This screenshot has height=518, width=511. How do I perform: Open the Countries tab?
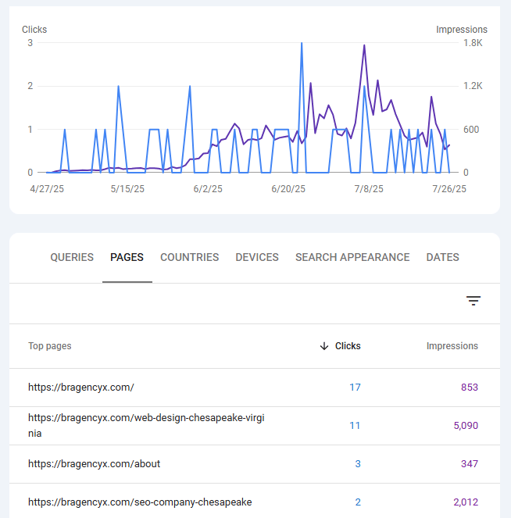click(x=190, y=257)
